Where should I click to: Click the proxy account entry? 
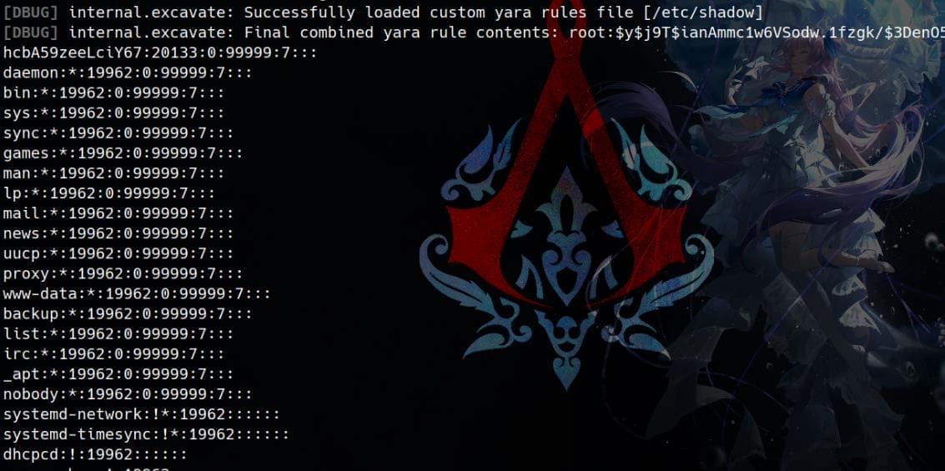(x=123, y=273)
